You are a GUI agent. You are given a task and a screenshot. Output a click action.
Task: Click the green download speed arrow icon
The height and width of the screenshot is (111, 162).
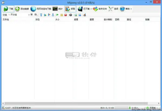point(130,108)
